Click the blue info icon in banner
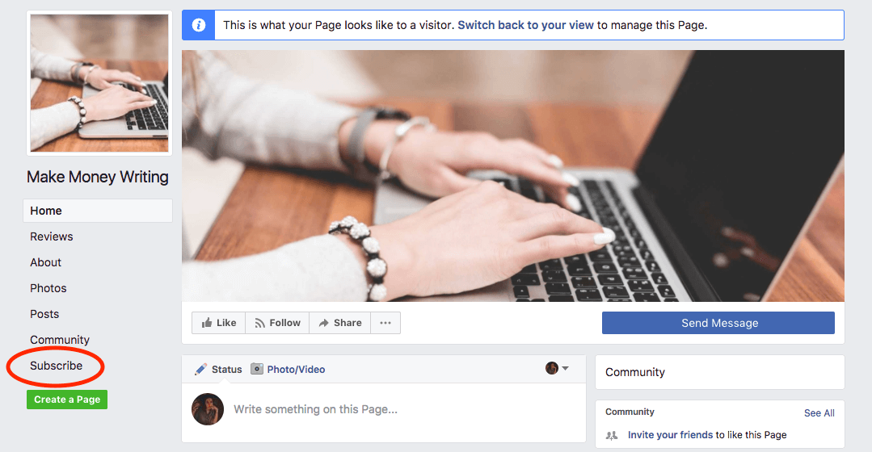 [199, 25]
